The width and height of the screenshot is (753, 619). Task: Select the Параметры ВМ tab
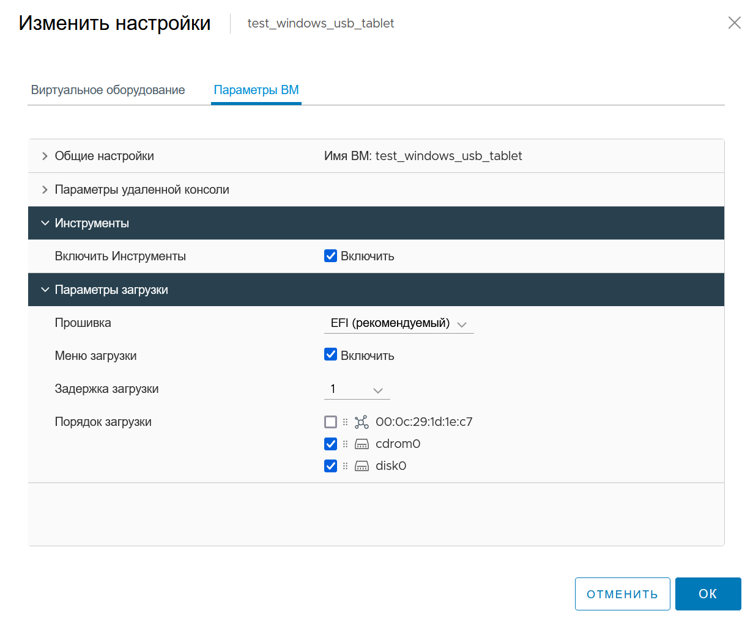click(x=256, y=90)
